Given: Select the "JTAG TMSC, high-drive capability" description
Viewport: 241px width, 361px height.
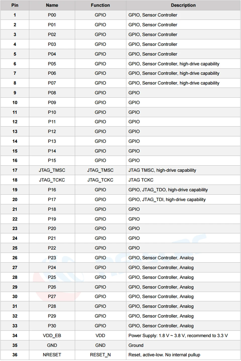Looking at the screenshot, I should 162,170.
